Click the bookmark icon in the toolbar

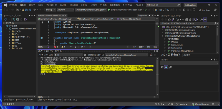point(184,10)
